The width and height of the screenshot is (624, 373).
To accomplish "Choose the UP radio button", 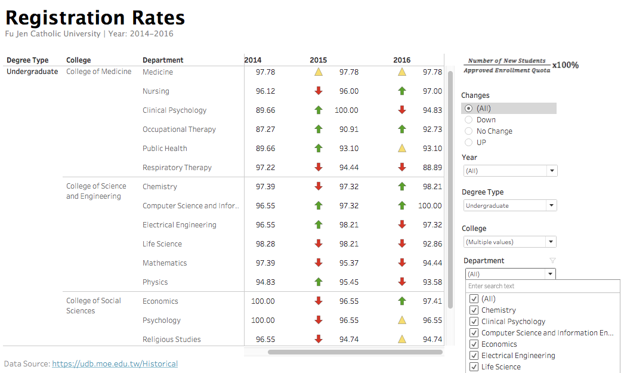I will coord(468,143).
